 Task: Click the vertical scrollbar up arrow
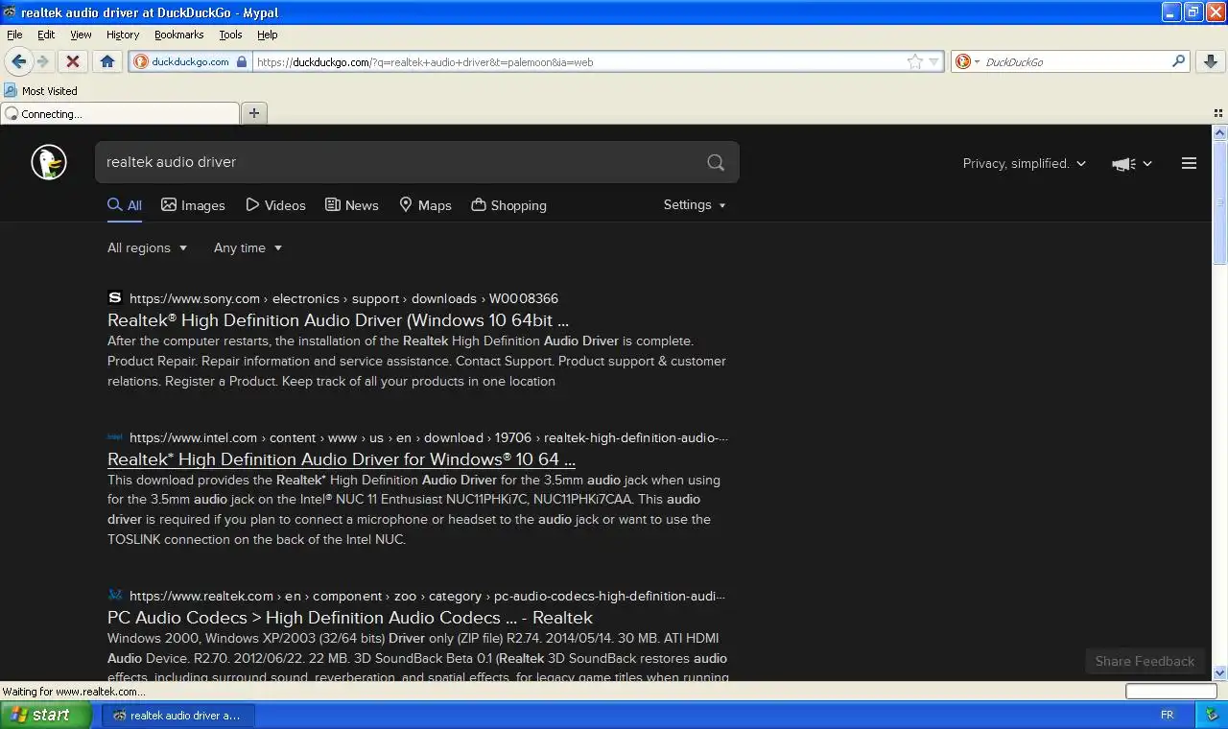(1219, 132)
